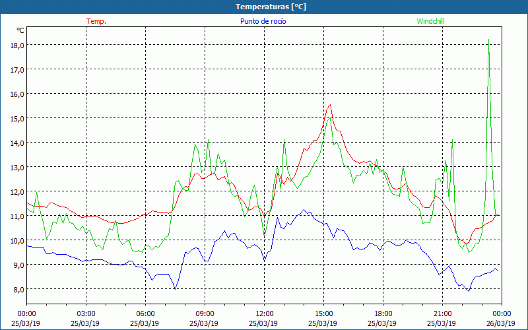The image size is (528, 330).
Task: Select the red 'Temp.' legend label
Action: 96,21
